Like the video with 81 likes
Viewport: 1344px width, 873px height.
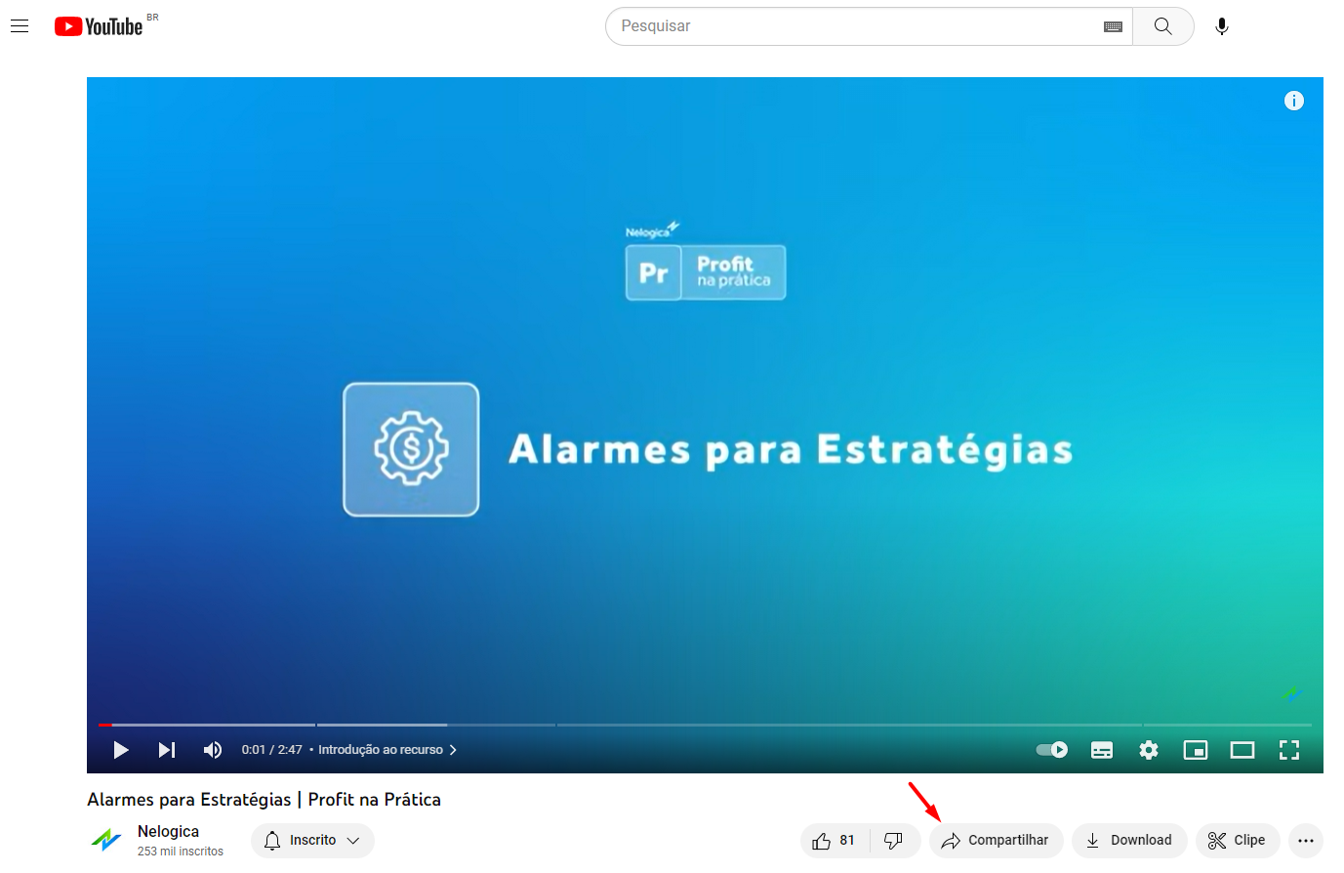point(835,840)
